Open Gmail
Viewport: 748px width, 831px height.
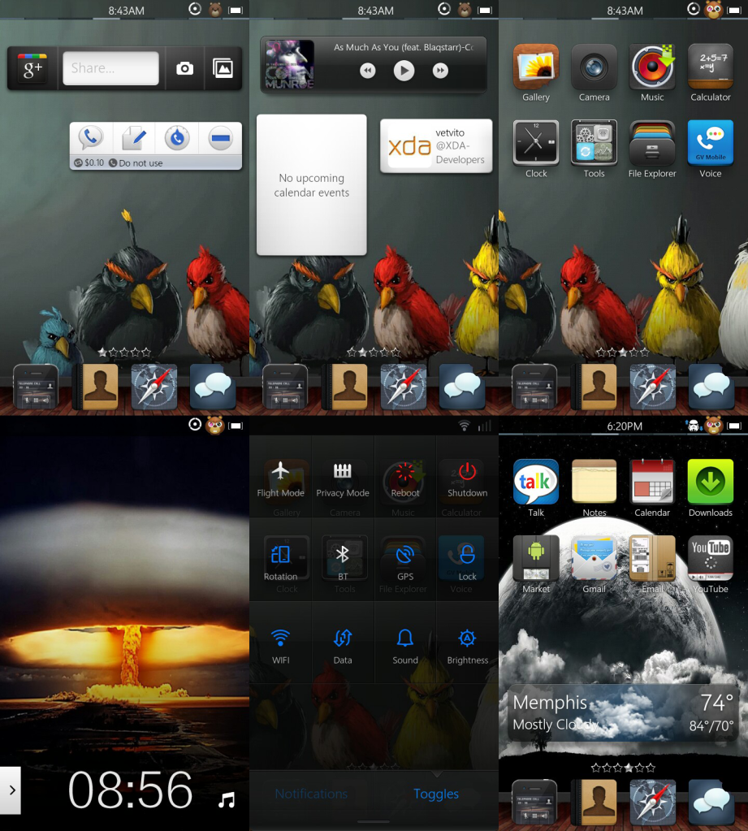594,559
